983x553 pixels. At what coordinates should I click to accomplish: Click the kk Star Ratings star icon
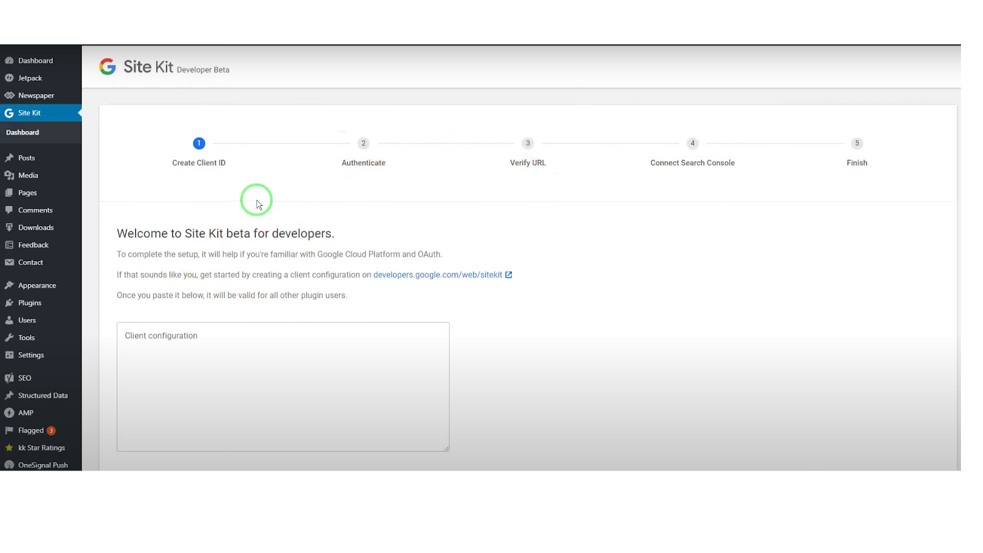tap(9, 448)
